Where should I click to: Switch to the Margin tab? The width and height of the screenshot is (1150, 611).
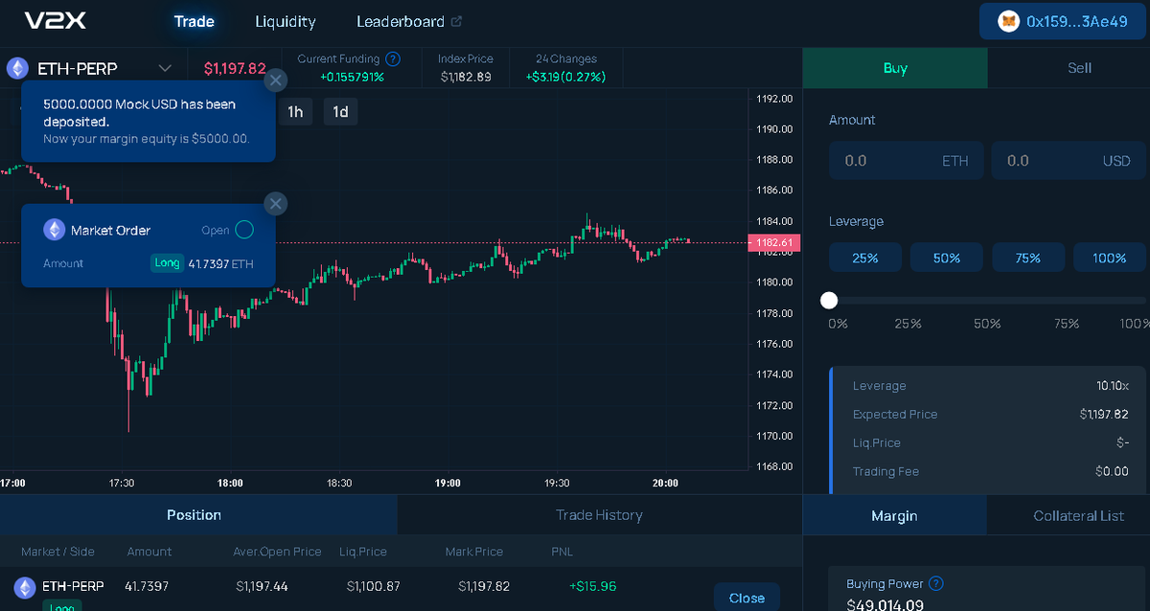pyautogui.click(x=894, y=515)
